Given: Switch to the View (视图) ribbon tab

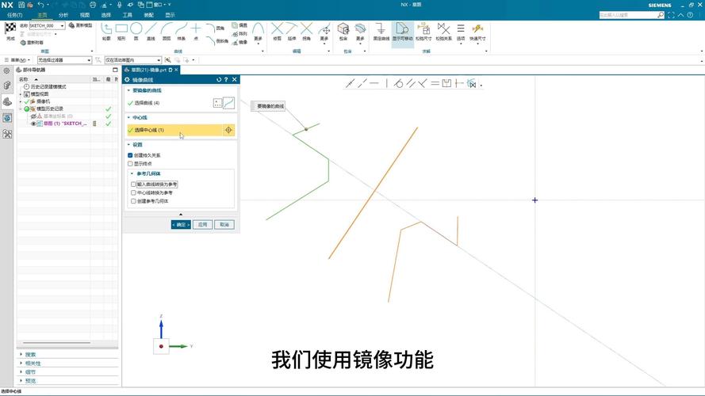Looking at the screenshot, I should [85, 15].
